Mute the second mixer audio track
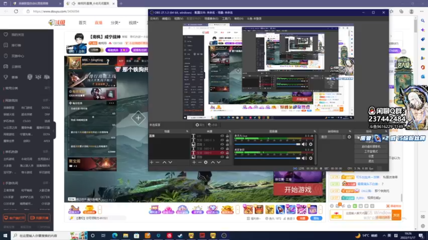This screenshot has height=240, width=428. [304, 158]
